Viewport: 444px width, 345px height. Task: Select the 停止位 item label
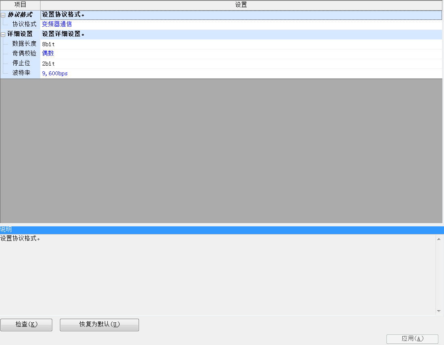pyautogui.click(x=21, y=64)
